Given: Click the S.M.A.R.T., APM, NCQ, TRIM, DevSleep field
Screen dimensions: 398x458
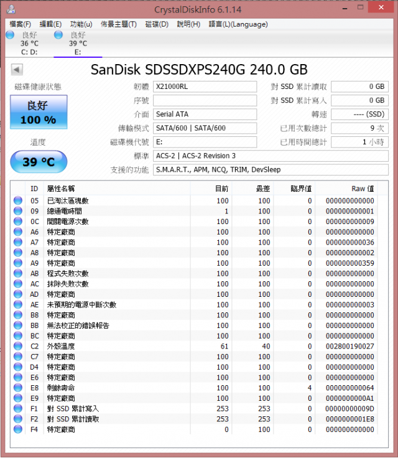Looking at the screenshot, I should point(271,170).
